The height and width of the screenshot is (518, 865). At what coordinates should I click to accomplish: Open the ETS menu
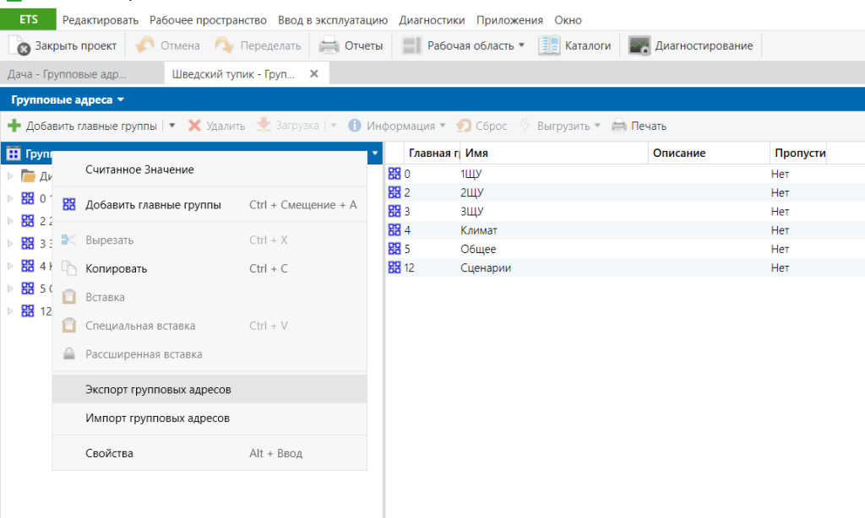coord(28,20)
